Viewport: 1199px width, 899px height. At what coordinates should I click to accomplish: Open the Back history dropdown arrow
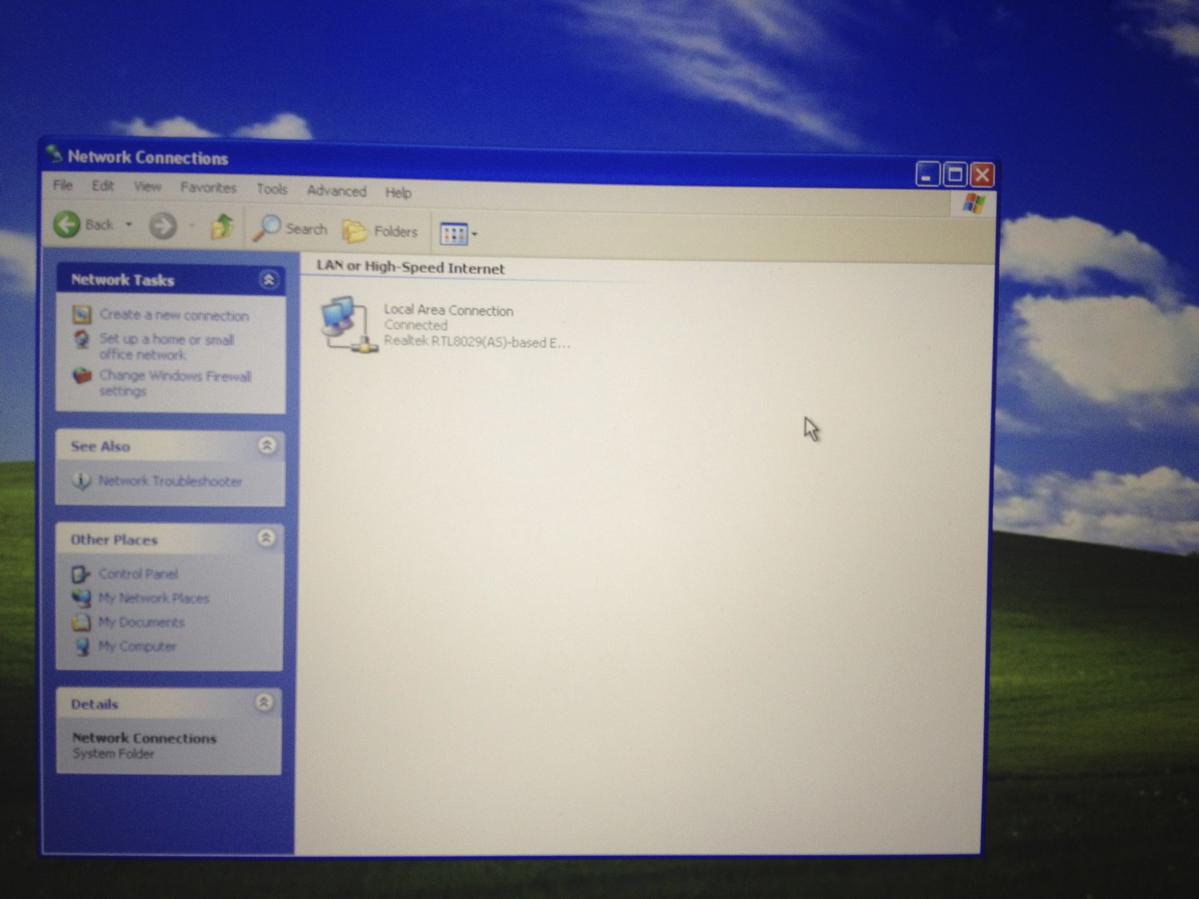(129, 225)
